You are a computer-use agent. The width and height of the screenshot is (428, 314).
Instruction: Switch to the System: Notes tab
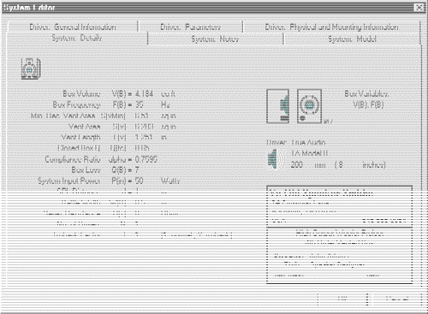coord(215,39)
